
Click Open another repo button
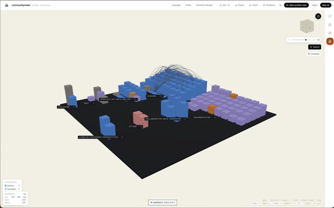[x=296, y=5]
